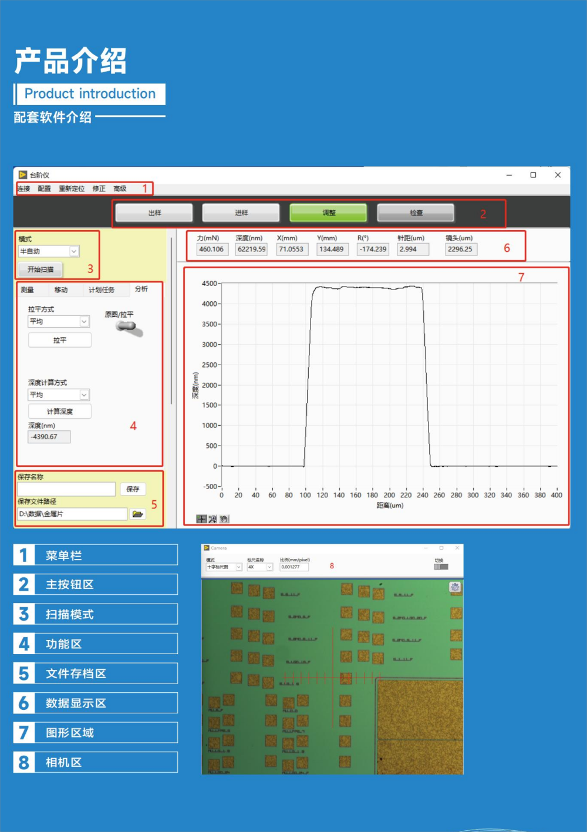This screenshot has width=587, height=832.
Task: Click the 功能区 legend entry
Action: 96,644
